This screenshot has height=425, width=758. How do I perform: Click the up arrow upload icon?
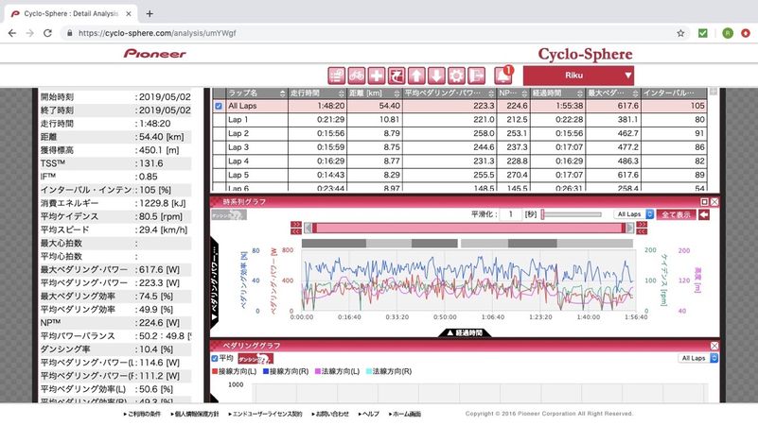pos(416,76)
